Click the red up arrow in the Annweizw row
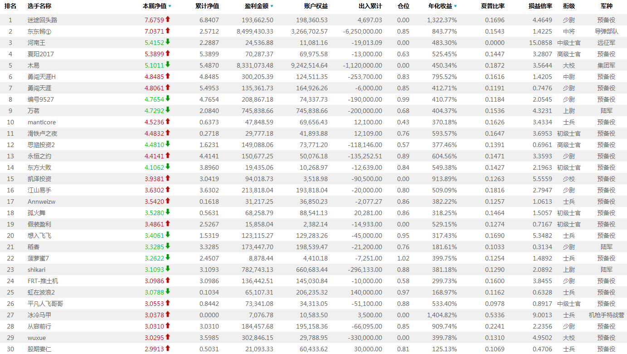 point(168,201)
